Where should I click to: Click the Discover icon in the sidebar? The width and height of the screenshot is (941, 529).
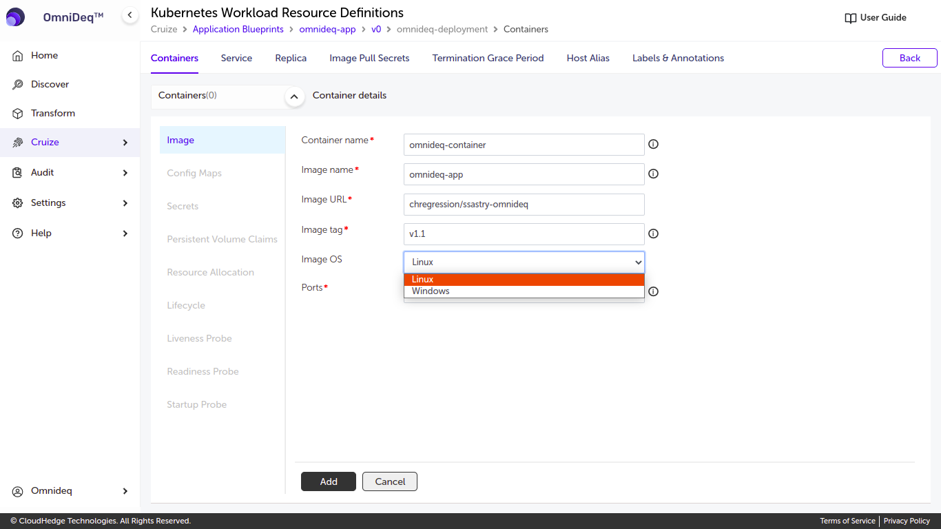[18, 84]
